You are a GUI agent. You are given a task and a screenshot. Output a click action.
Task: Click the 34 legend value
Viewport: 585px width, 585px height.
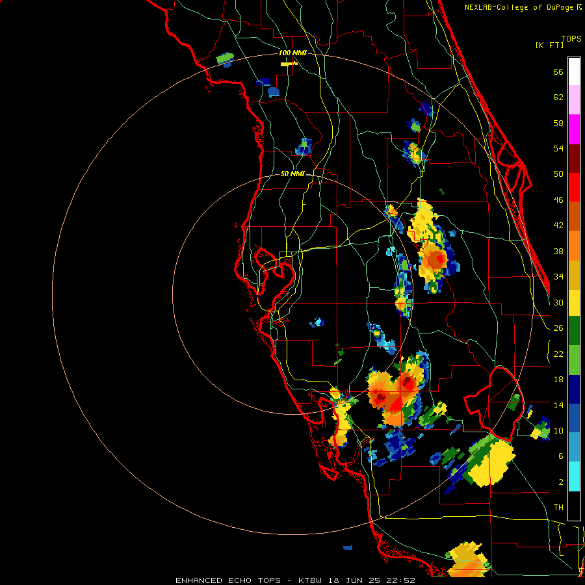coord(558,277)
